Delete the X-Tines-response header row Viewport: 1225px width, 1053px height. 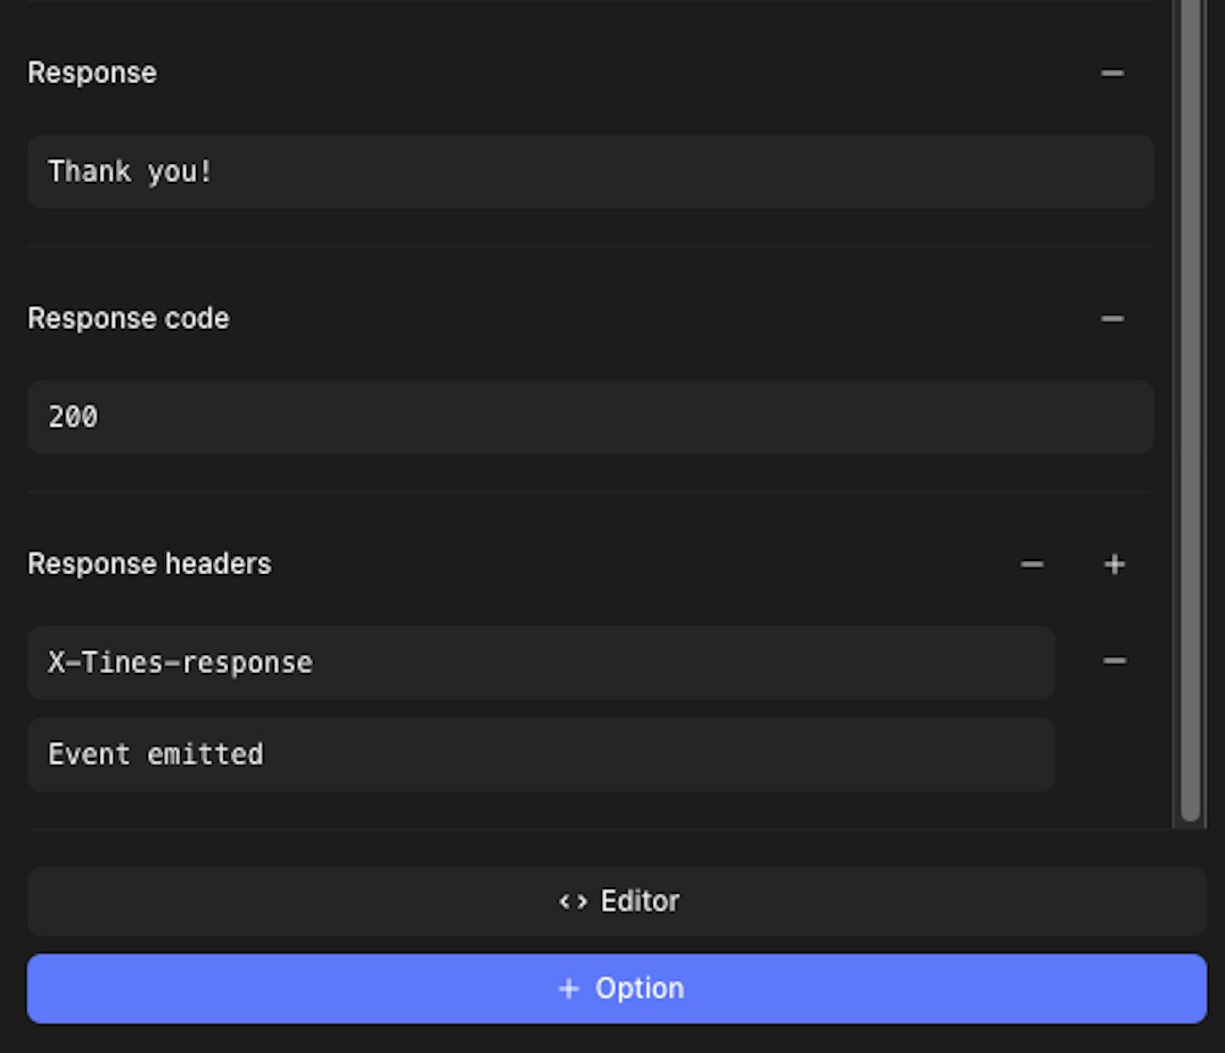(1114, 661)
